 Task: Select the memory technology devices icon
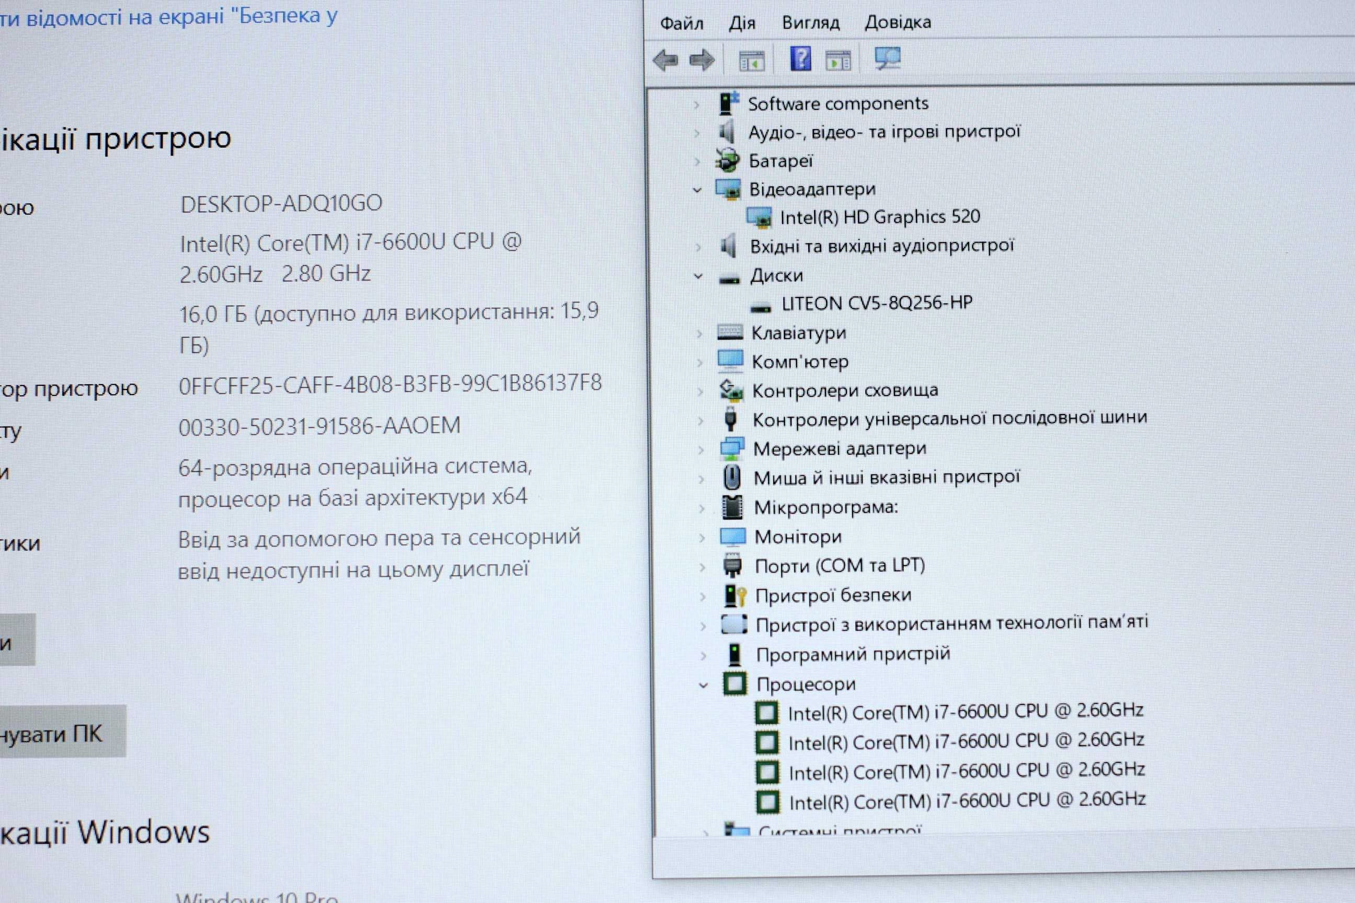point(734,625)
